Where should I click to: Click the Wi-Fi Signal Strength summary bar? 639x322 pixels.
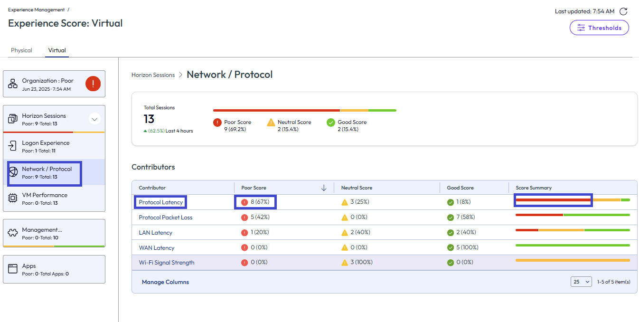point(573,260)
